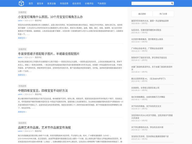Viewport: 192px width, 144px height.
Task: Open sidebar link 沈阳浑南今天24小时天气预报
Action: (152, 117)
